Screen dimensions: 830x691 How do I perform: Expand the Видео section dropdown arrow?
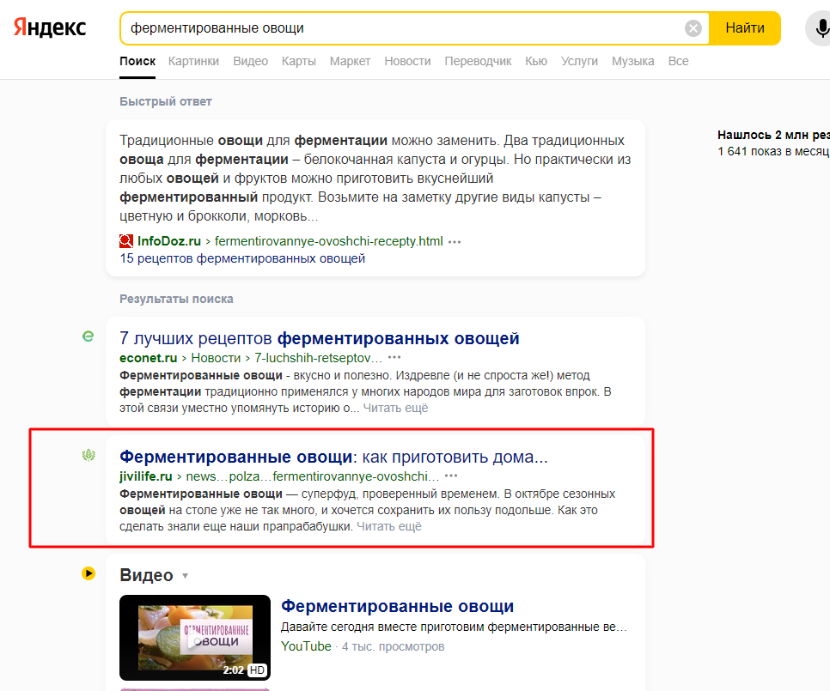click(185, 576)
